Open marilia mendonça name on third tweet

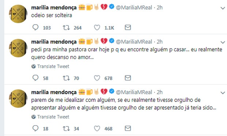click(54, 92)
